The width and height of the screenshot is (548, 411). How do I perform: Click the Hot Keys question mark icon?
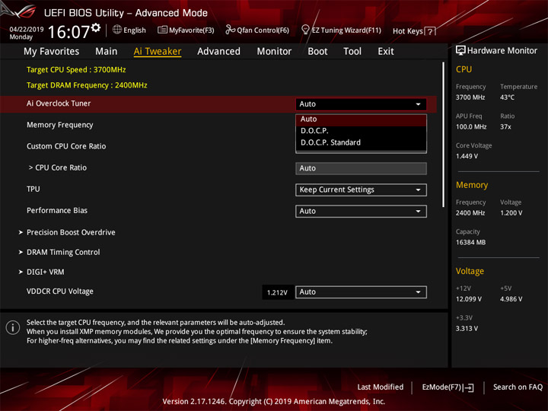click(x=430, y=31)
